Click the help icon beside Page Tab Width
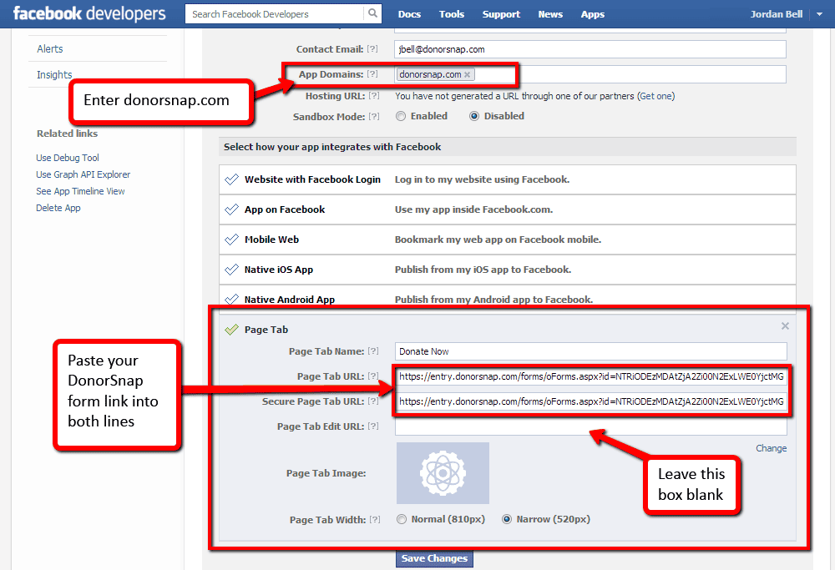 click(375, 519)
